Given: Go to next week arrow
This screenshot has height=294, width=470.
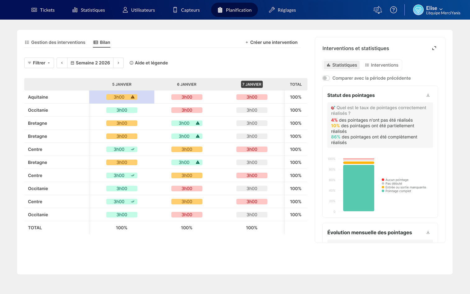Looking at the screenshot, I should (x=118, y=63).
